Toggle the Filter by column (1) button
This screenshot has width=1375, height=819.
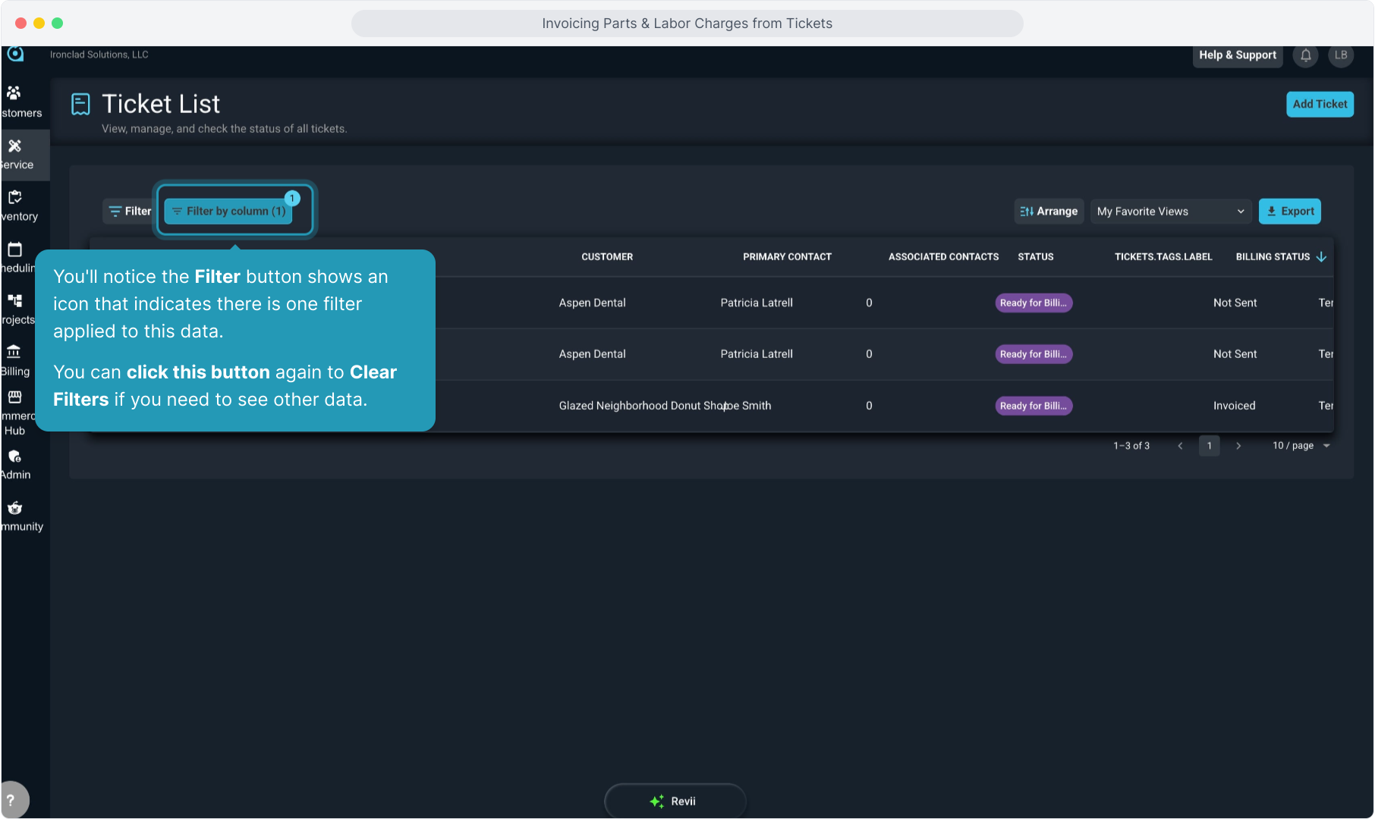(230, 212)
